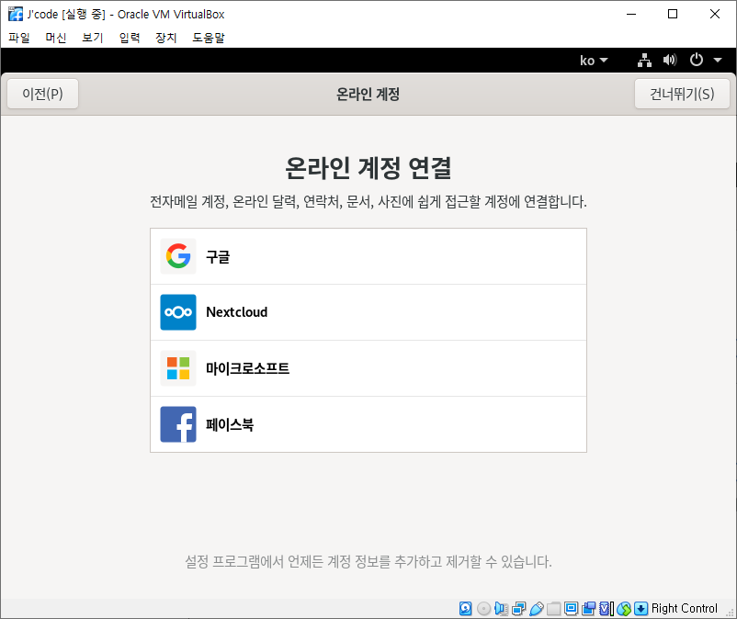Maximize the VirtualBox window

tap(673, 14)
